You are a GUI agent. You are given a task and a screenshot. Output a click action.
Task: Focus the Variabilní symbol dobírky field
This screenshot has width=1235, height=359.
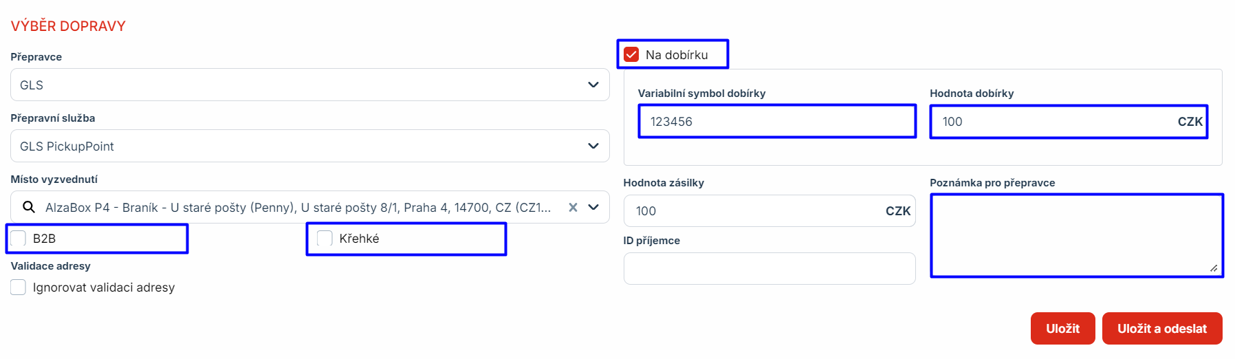[x=776, y=122]
